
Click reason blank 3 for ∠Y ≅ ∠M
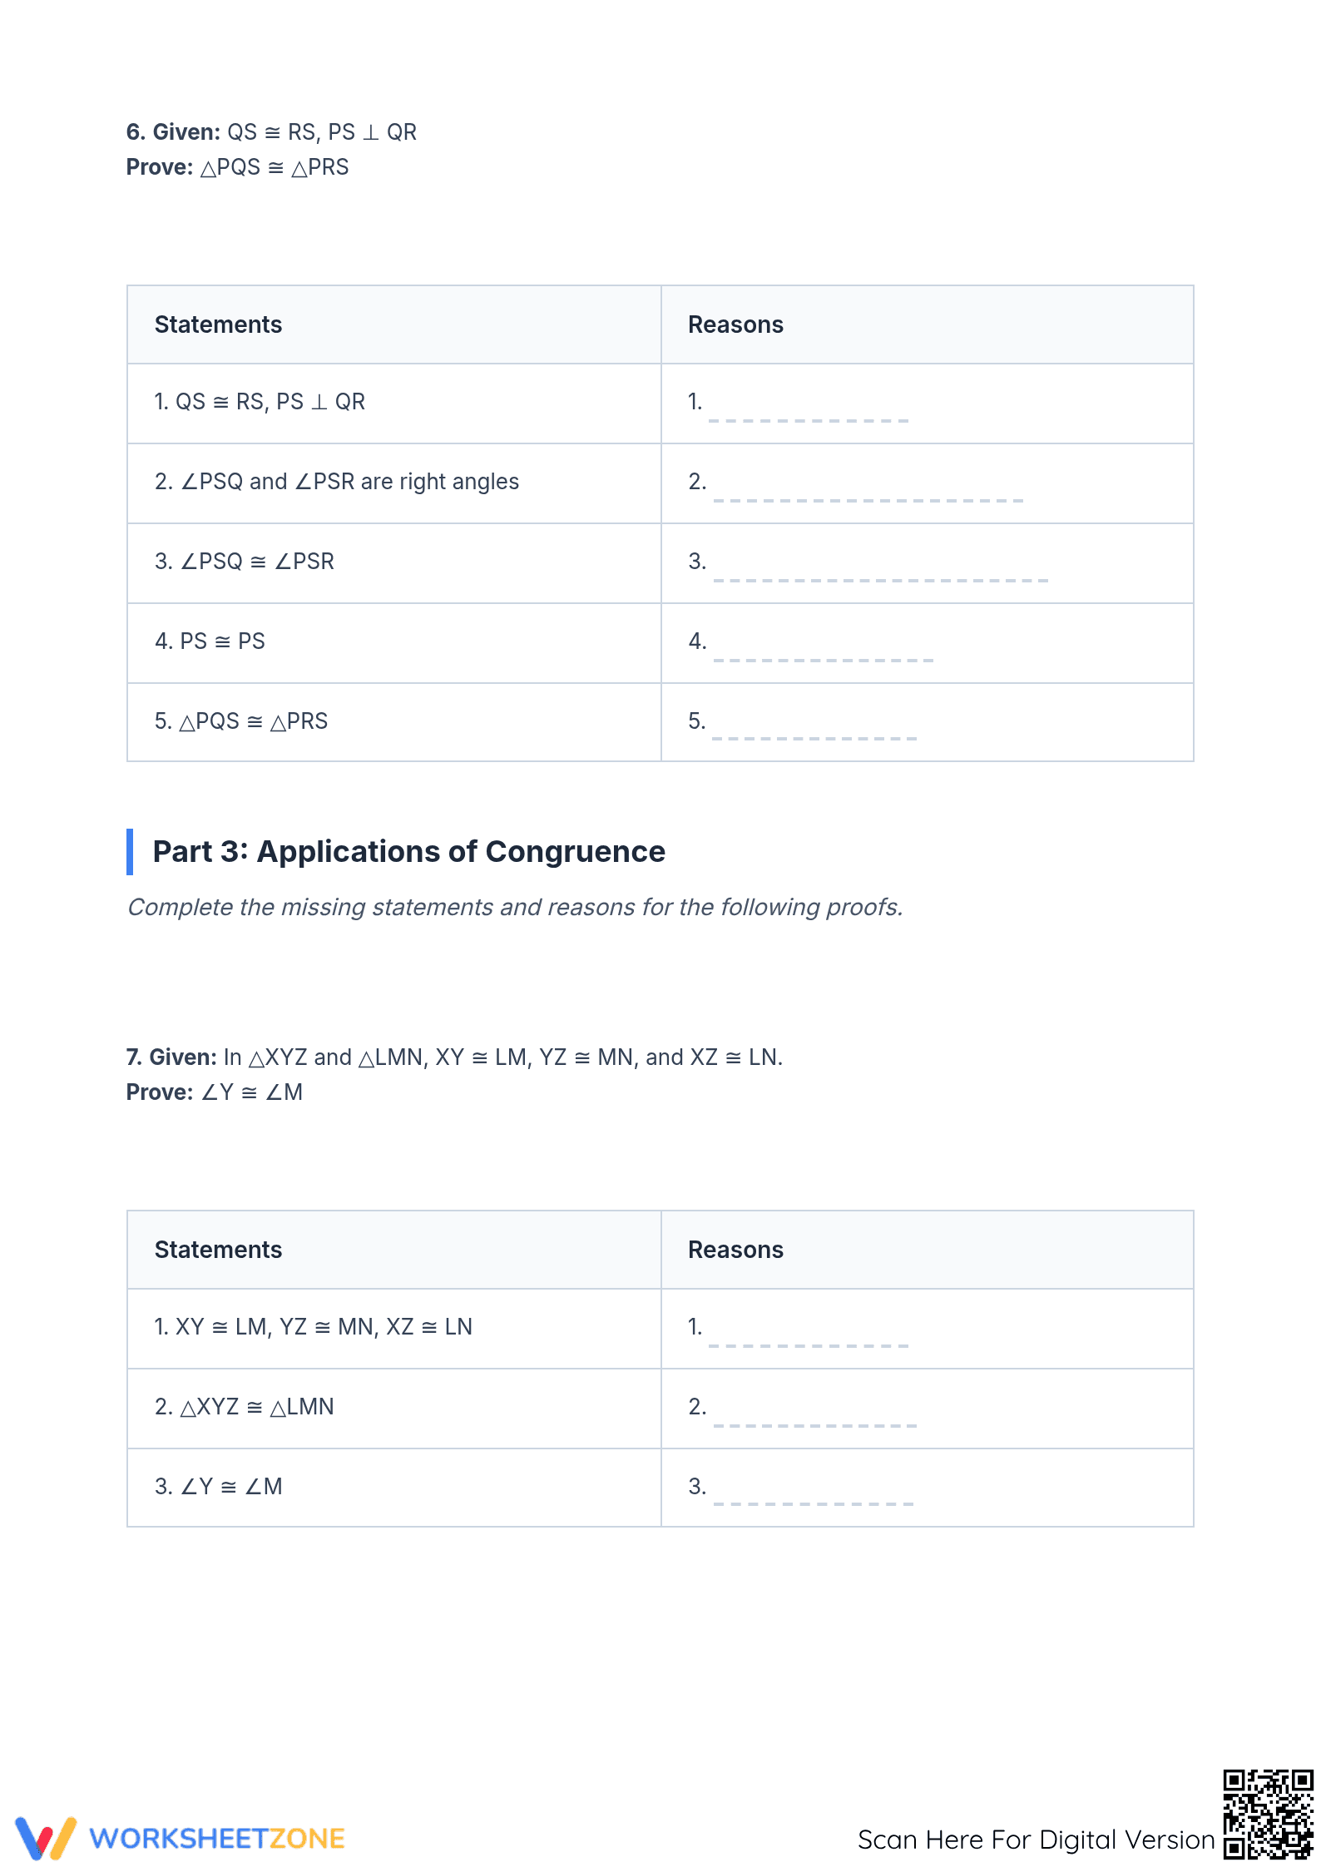pyautogui.click(x=813, y=1498)
